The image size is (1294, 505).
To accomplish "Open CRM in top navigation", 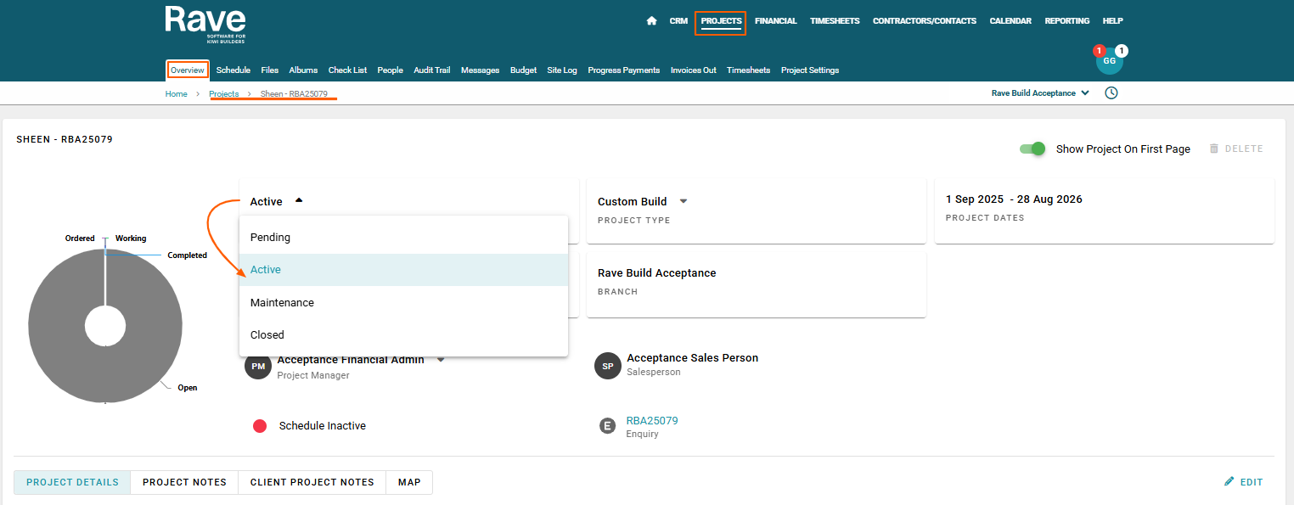I will [x=678, y=21].
